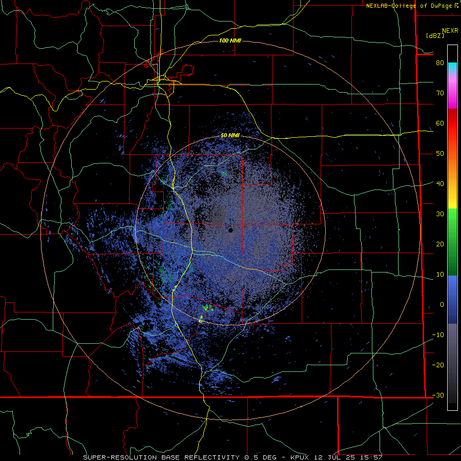Click the black radar site dot

click(x=230, y=230)
